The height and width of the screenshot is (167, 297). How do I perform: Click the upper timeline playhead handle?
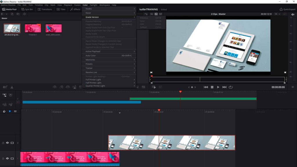tap(180, 92)
